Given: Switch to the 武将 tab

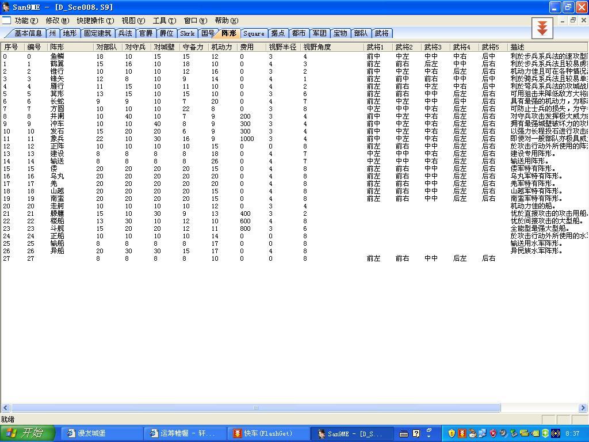Looking at the screenshot, I should pos(381,33).
